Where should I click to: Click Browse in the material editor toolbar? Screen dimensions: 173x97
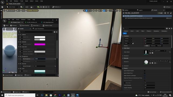[14, 25]
